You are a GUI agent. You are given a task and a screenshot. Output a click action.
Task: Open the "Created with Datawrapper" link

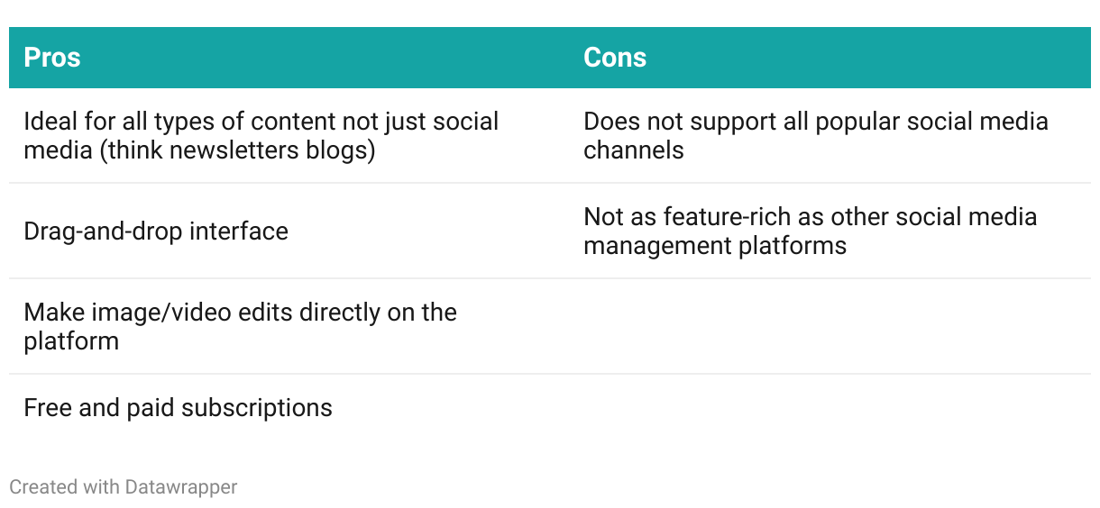pyautogui.click(x=124, y=487)
